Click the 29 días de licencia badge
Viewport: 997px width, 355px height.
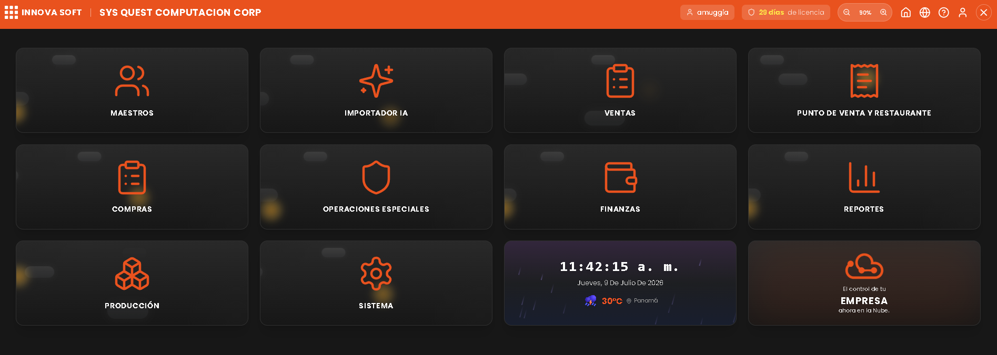[x=786, y=12]
